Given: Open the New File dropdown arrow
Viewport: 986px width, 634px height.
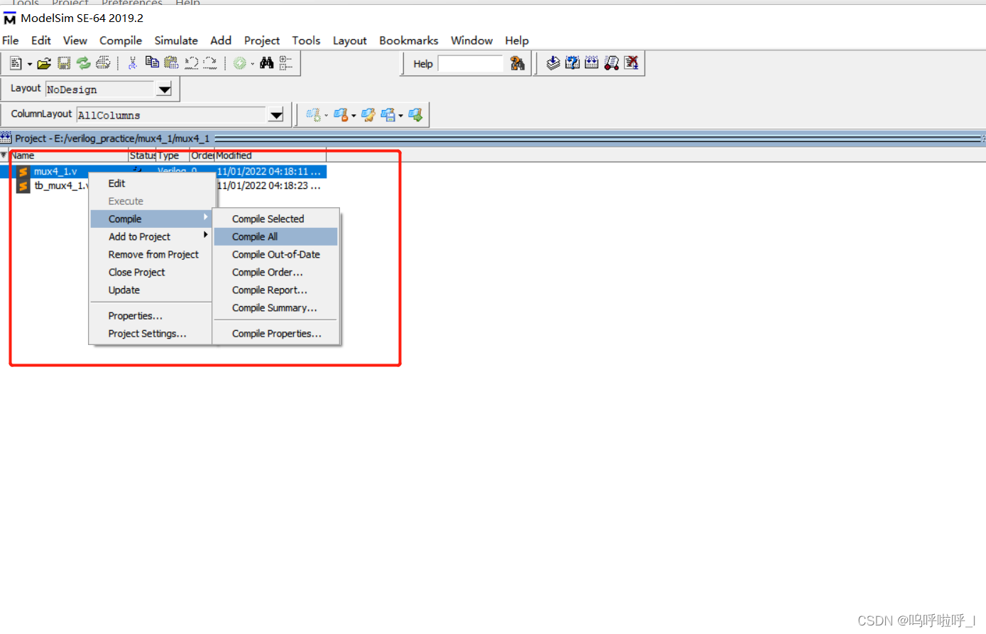Looking at the screenshot, I should (x=30, y=64).
